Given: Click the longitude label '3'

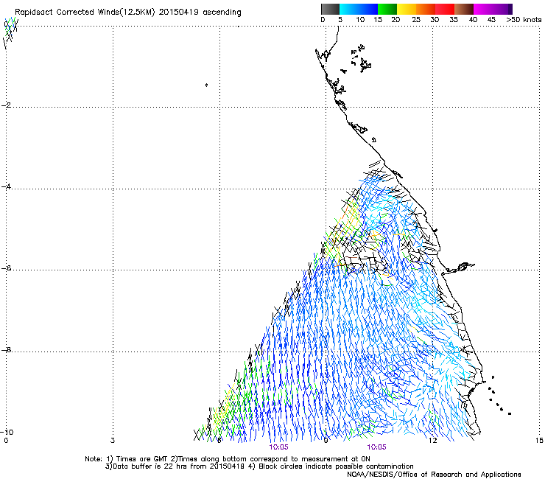Looking at the screenshot, I should 113,441.
